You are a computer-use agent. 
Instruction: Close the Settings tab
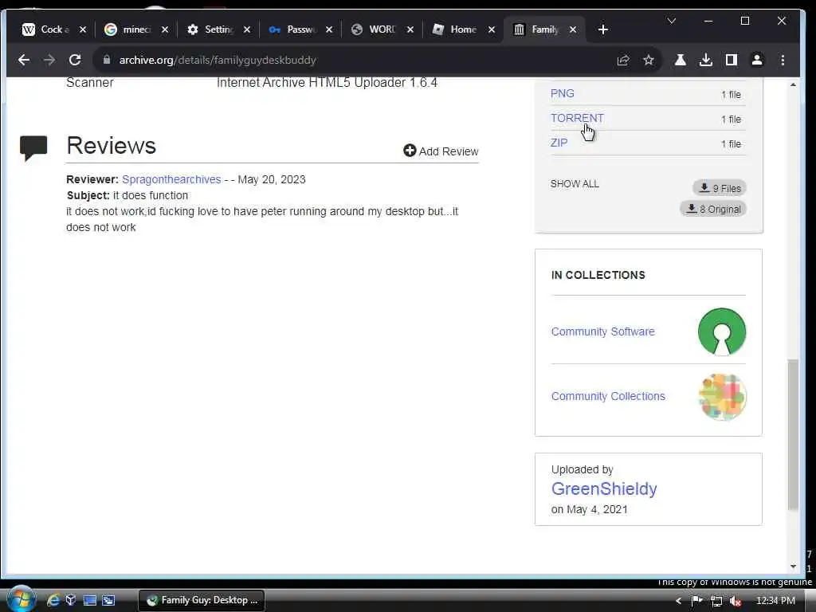[x=247, y=29]
